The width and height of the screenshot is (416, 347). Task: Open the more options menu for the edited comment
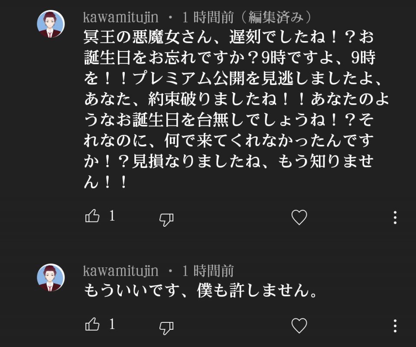(x=395, y=217)
